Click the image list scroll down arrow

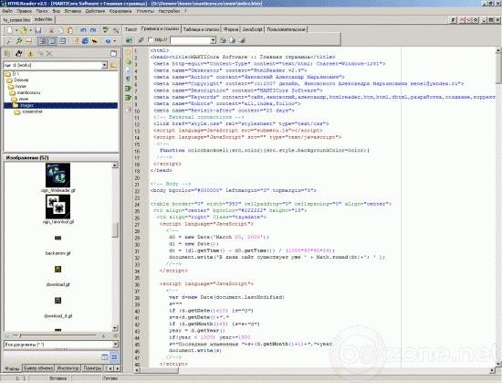(115, 328)
